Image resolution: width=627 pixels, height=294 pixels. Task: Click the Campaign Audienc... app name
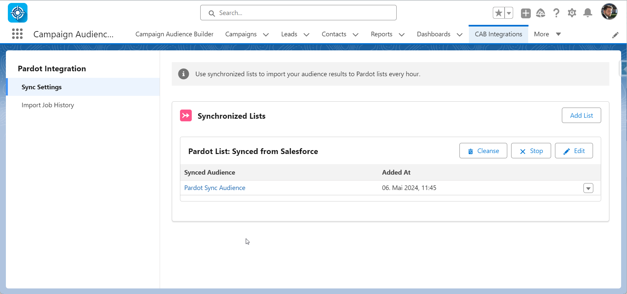73,34
